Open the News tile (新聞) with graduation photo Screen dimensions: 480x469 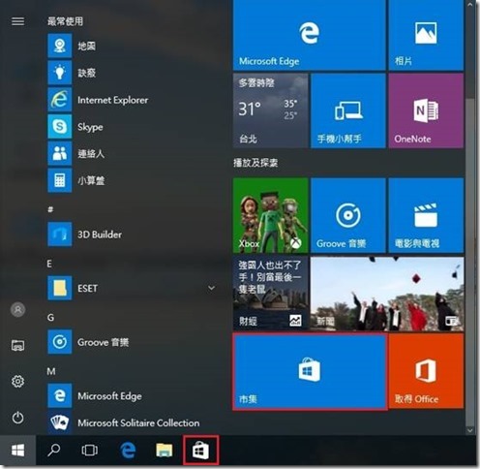387,294
